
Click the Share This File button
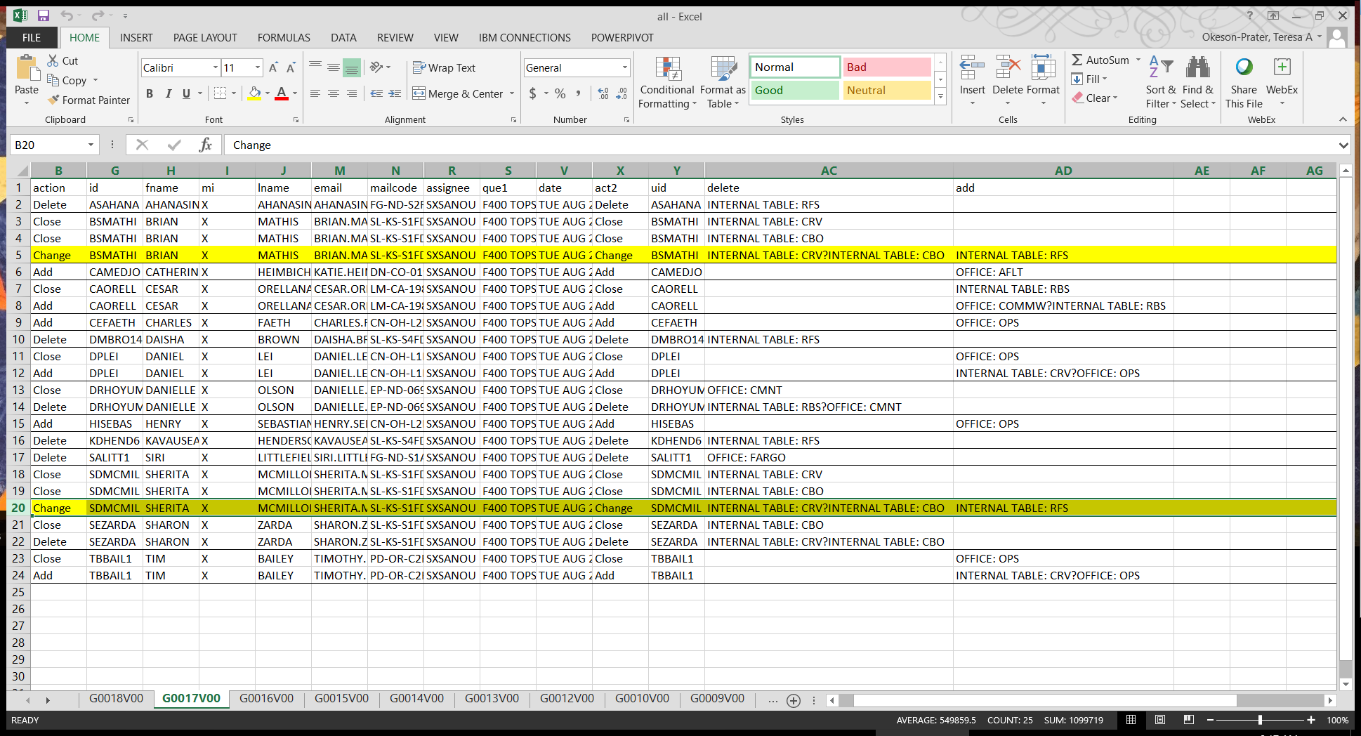(x=1243, y=83)
